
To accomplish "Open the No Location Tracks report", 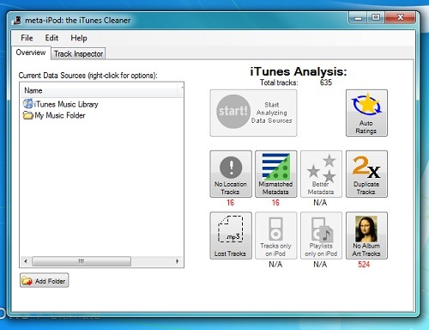I will (231, 174).
